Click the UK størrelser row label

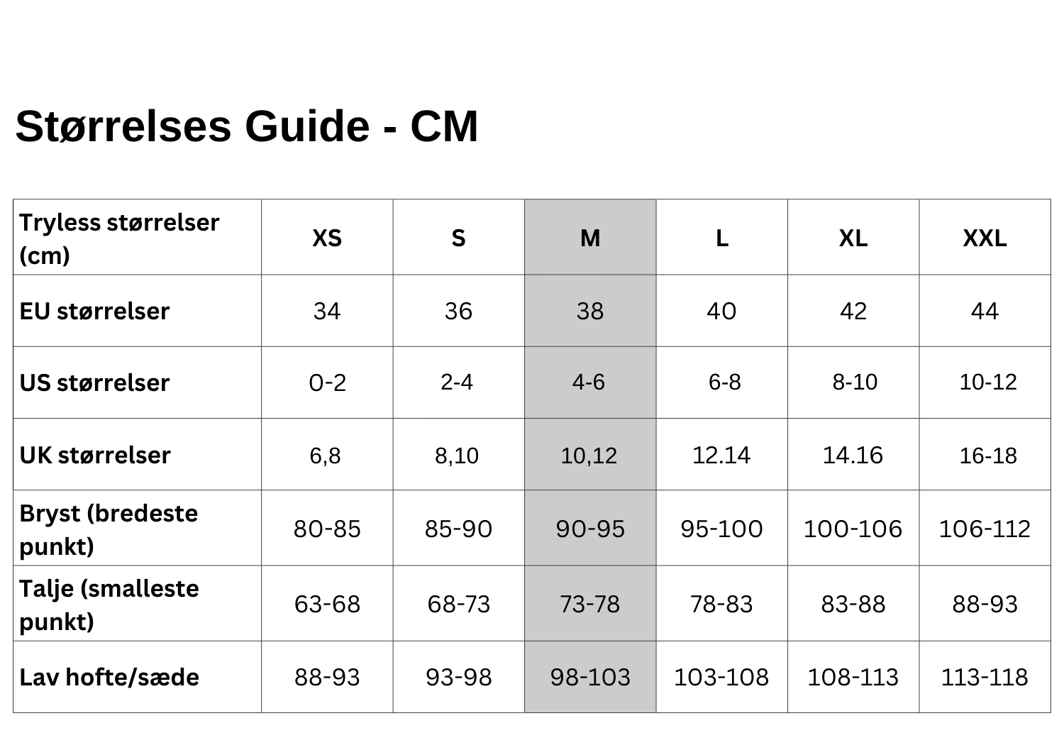coord(95,455)
